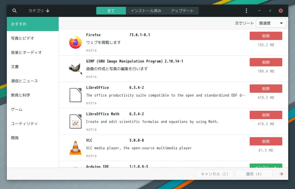295x189 pixels.
Task: Click the VLC package name
Action: 89,140
